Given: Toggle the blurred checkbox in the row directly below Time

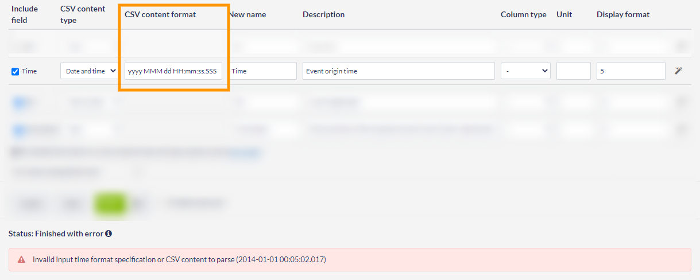Looking at the screenshot, I should tap(18, 102).
